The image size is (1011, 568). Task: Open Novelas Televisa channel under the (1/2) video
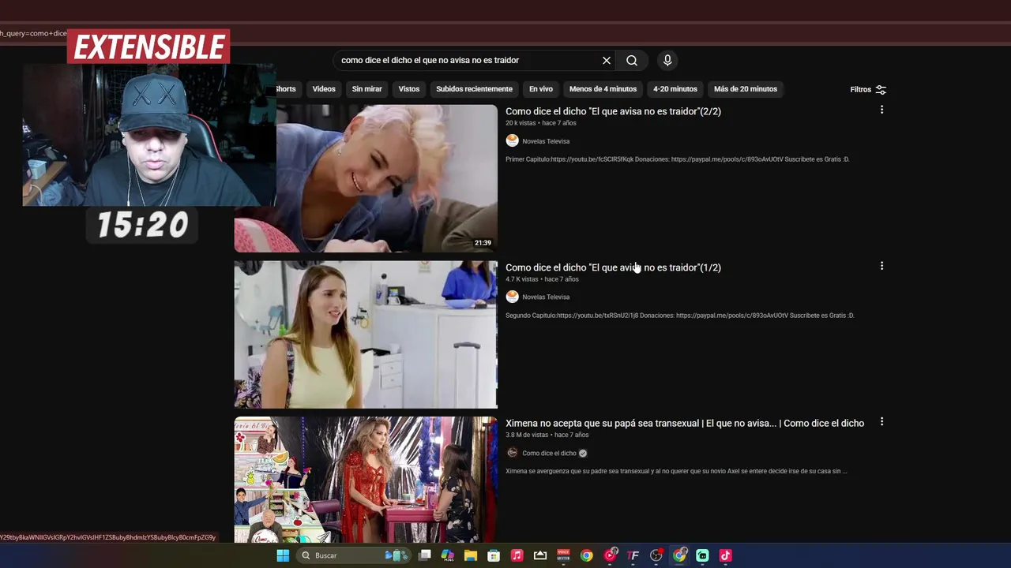[546, 297]
